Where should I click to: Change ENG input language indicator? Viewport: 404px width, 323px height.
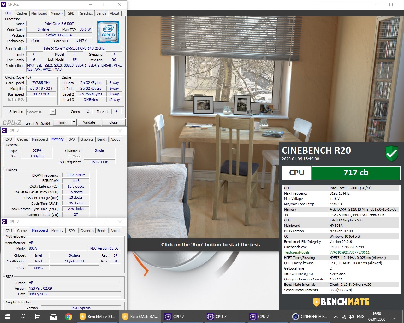point(360,317)
